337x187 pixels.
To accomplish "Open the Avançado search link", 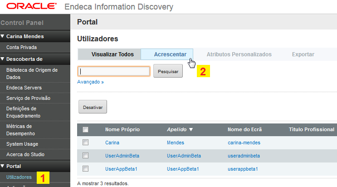I will click(x=90, y=82).
